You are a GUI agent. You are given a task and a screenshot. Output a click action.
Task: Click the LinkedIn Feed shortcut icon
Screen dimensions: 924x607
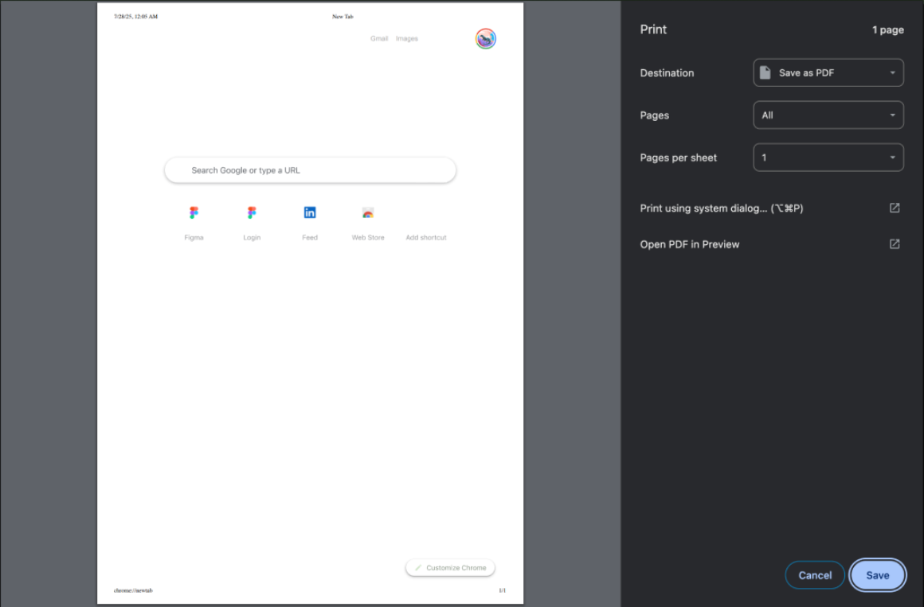(x=310, y=212)
